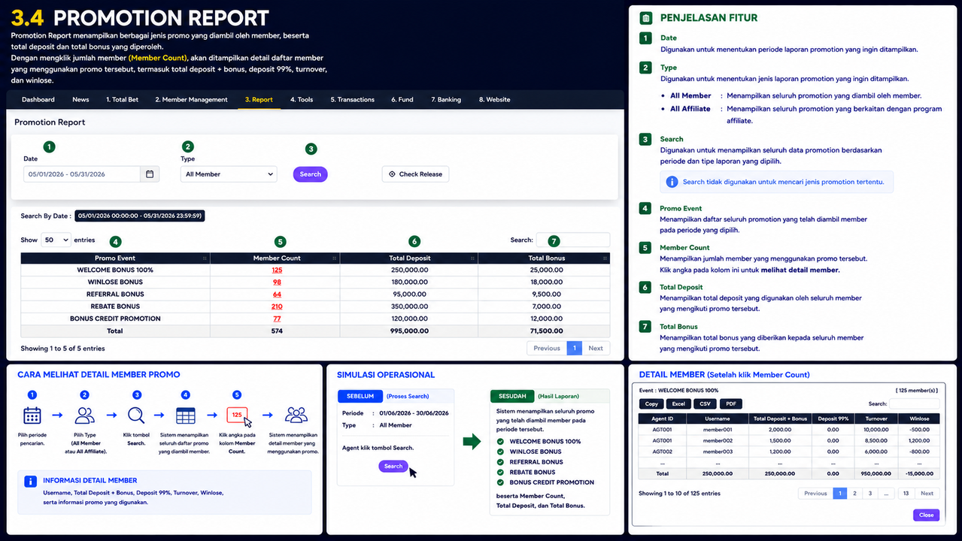Click the users icon under Pilih Type step
Screen dimensions: 962x541
(x=85, y=415)
